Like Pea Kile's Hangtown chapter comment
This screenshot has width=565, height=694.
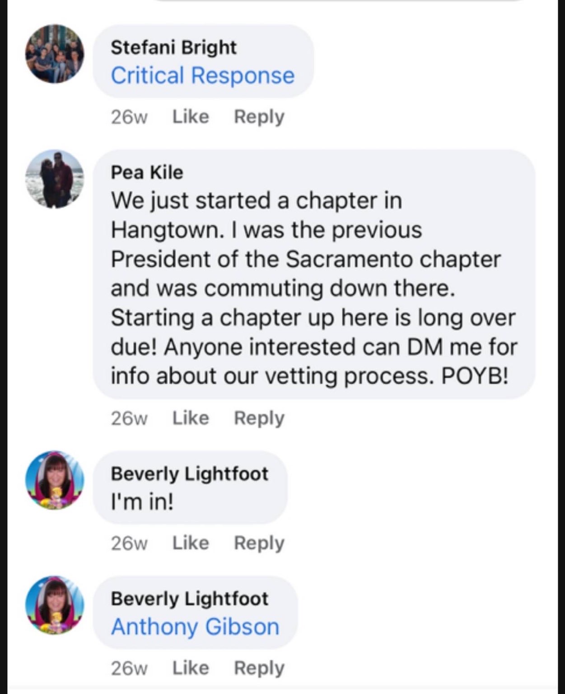tap(191, 418)
